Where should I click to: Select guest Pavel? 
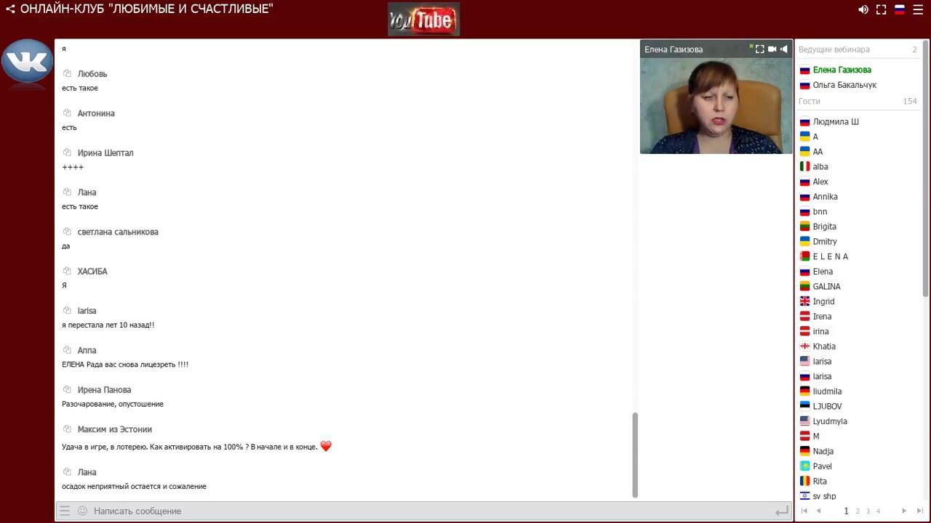(822, 466)
